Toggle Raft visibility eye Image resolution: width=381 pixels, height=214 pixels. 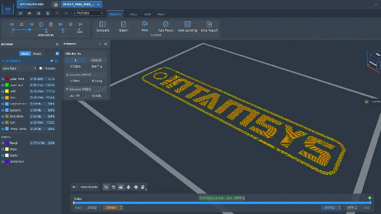pyautogui.click(x=3, y=123)
